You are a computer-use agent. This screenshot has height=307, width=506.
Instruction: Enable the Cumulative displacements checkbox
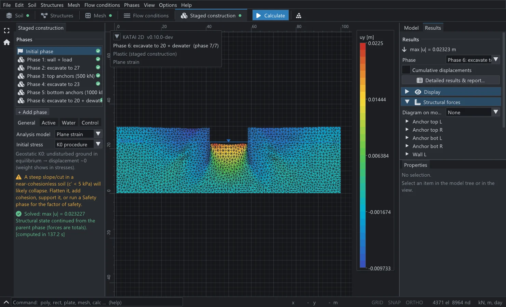406,70
